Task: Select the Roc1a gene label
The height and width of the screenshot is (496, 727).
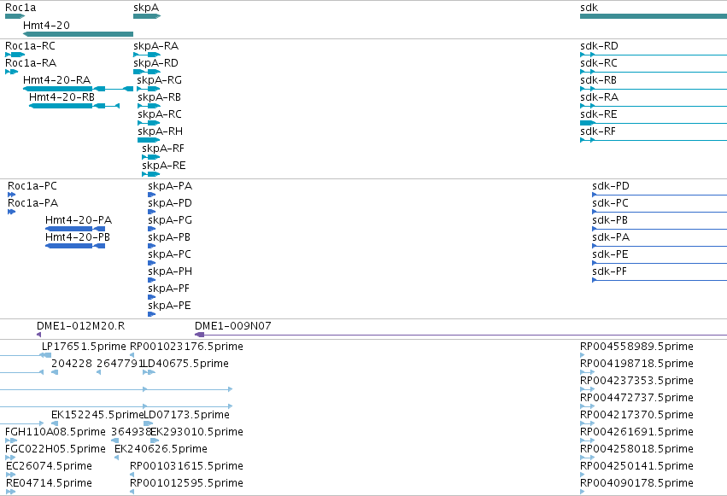Action: tap(21, 8)
